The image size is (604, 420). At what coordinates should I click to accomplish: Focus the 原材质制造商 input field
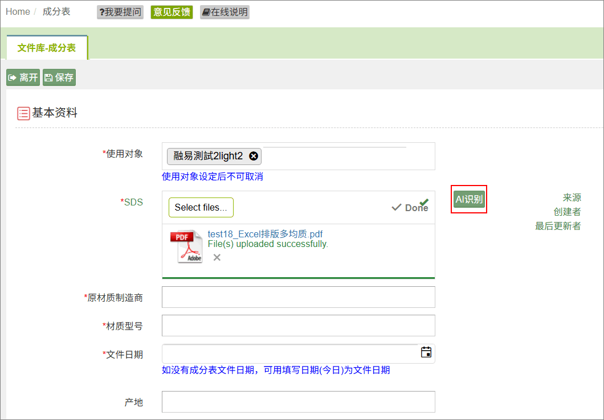coord(299,297)
